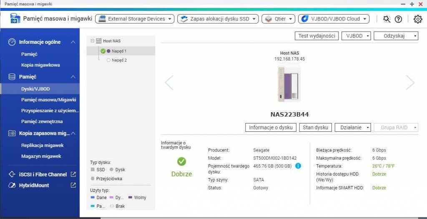Open the VJBOD/VJBOD Cloud dropdown
Screen dimensions: 427x219
(334, 19)
